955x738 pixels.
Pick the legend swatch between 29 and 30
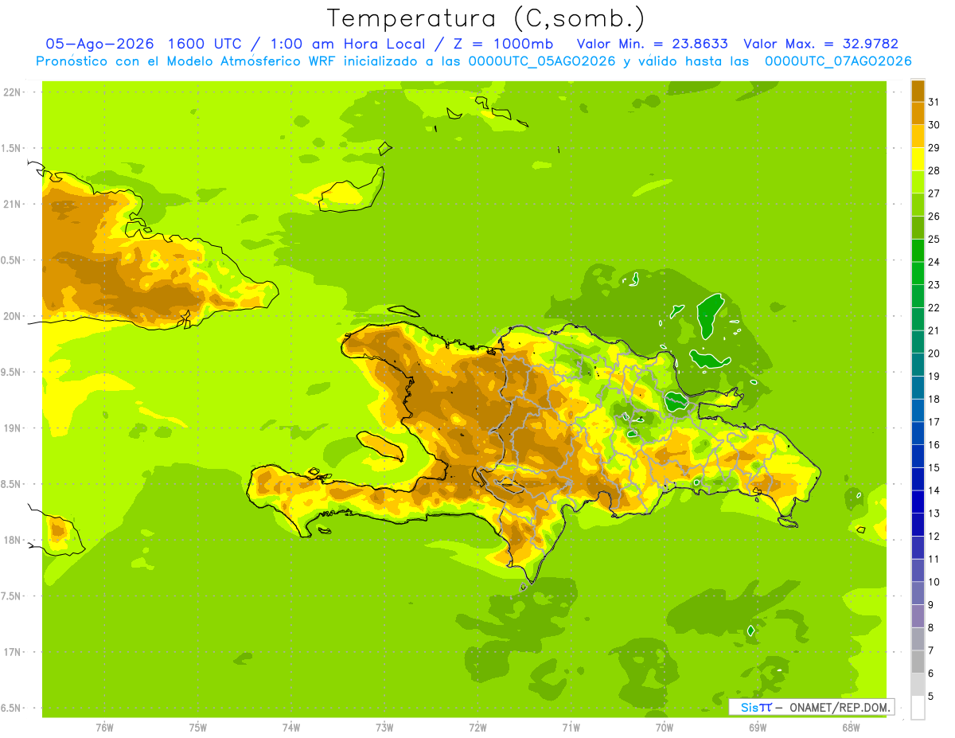918,136
